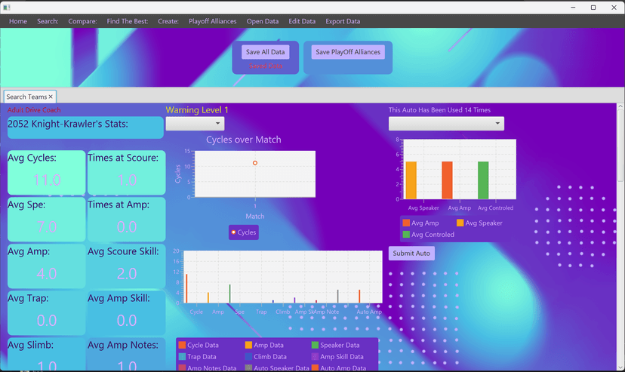Image resolution: width=625 pixels, height=372 pixels.
Task: Click the Avg Speaker legend swatch
Action: [x=460, y=223]
